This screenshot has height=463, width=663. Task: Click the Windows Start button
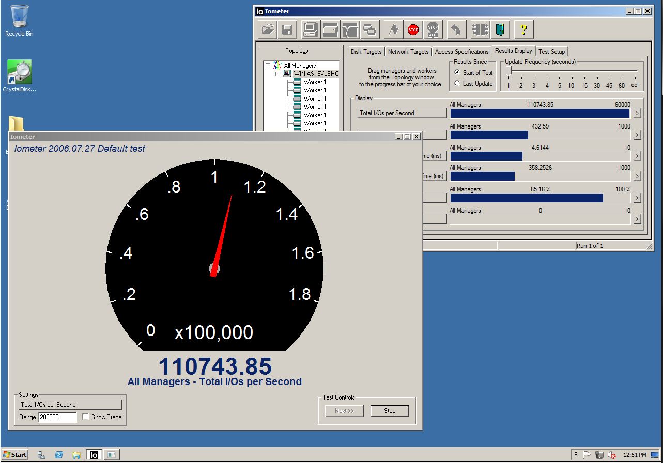(15, 455)
